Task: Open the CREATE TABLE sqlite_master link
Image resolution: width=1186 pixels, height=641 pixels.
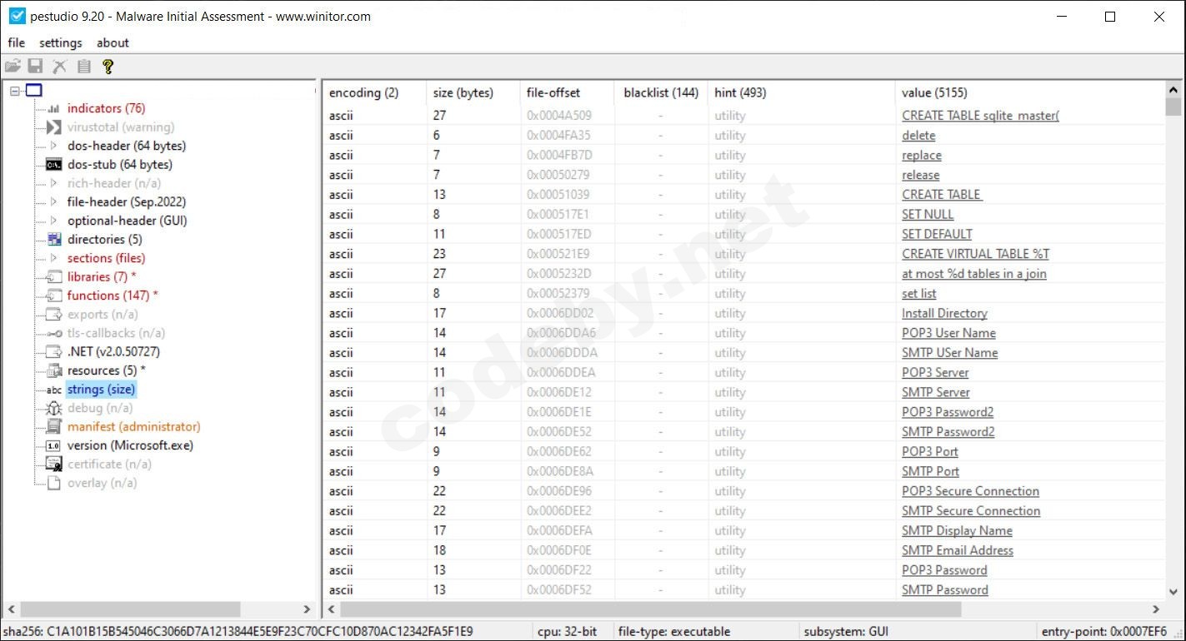Action: pos(980,115)
